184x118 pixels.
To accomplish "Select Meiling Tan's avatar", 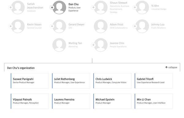I will (59, 45).
